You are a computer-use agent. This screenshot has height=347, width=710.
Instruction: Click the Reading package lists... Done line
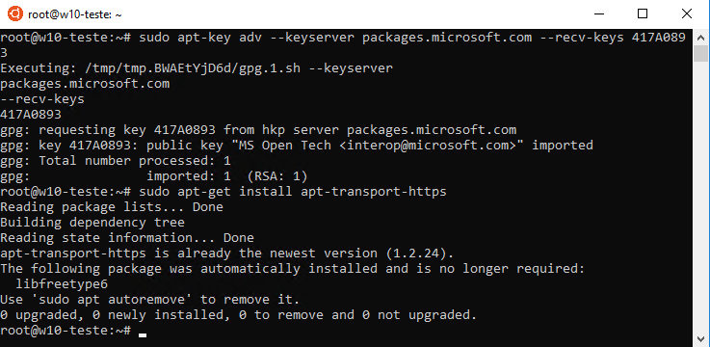coord(112,207)
